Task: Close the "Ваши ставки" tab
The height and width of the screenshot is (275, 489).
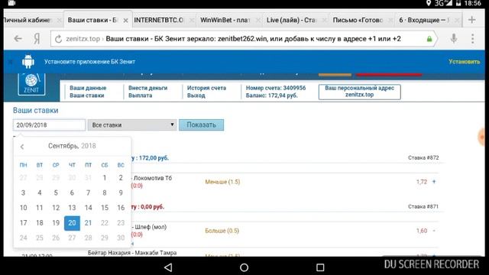Action: pyautogui.click(x=125, y=21)
